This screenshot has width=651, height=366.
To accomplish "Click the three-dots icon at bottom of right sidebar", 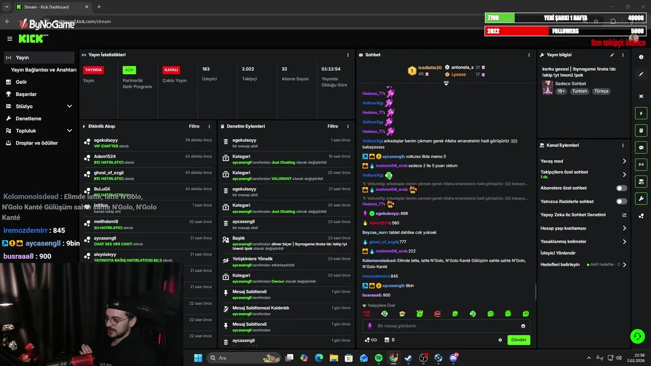I will pos(641,216).
